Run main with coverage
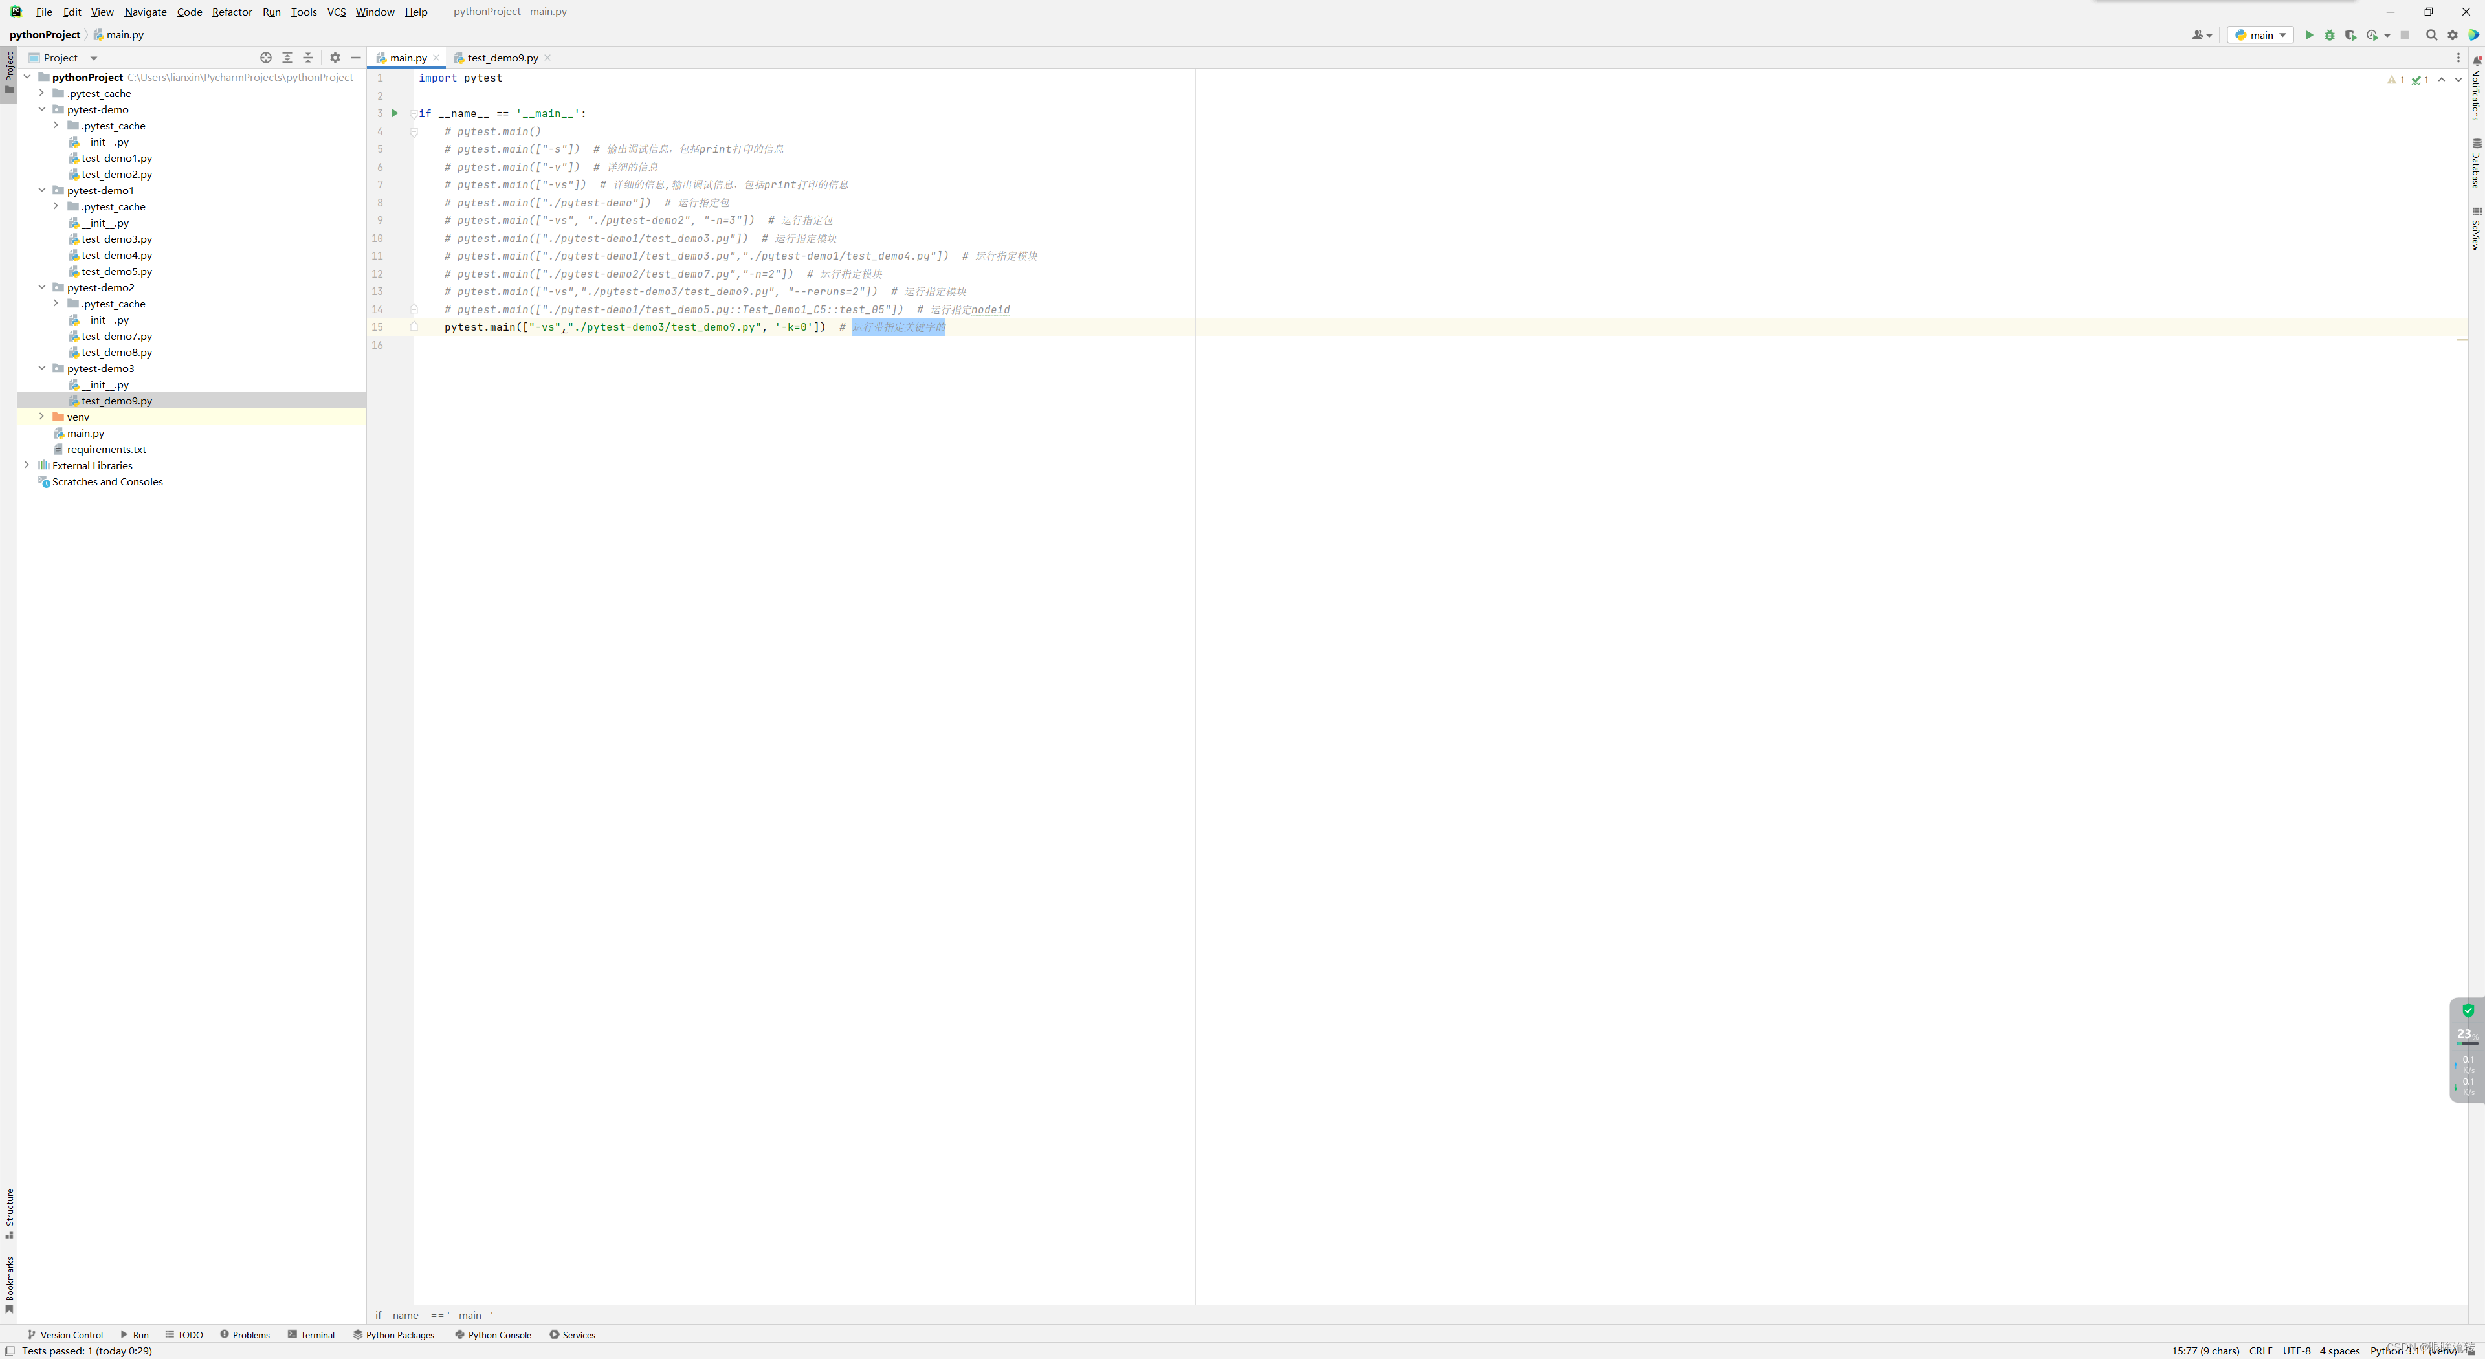The height and width of the screenshot is (1359, 2485). [2351, 35]
